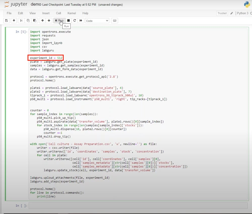252x214 pixels.
Task: Rename notebook by clicking demo title
Action: (x=35, y=4)
